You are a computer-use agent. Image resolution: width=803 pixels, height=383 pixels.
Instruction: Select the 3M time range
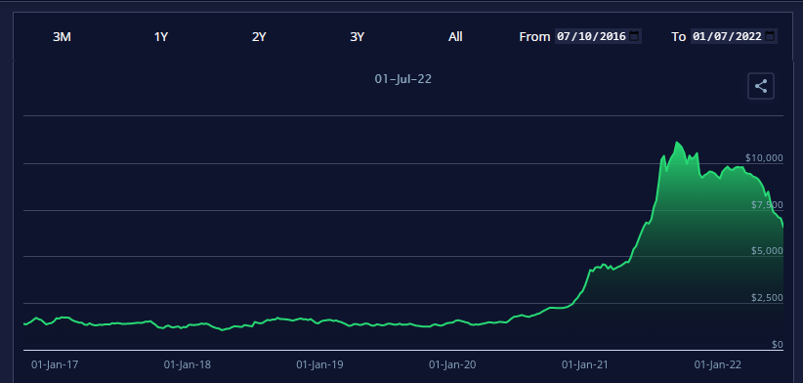pos(62,37)
